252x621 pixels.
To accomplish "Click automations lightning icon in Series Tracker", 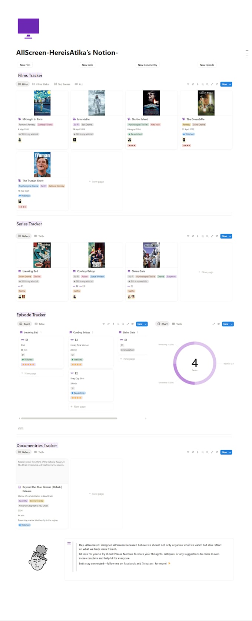I will [x=198, y=236].
